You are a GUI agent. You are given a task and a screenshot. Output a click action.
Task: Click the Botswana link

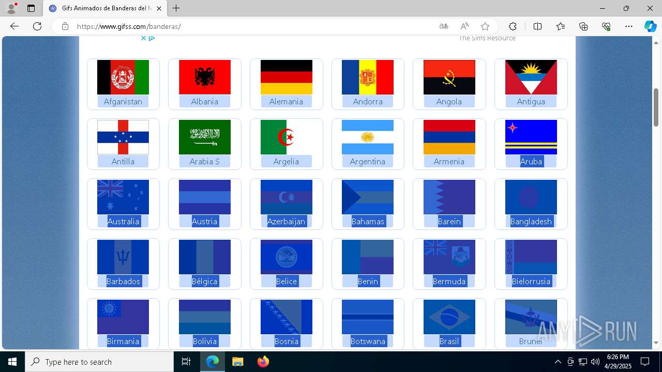368,341
